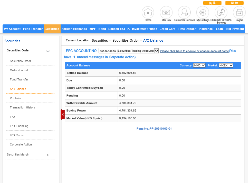Open My Settings gear icon
Image resolution: width=248 pixels, height=183 pixels.
[x=203, y=12]
